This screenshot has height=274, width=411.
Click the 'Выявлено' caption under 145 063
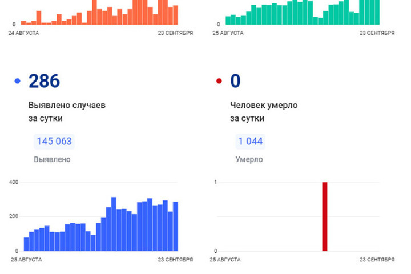point(52,159)
